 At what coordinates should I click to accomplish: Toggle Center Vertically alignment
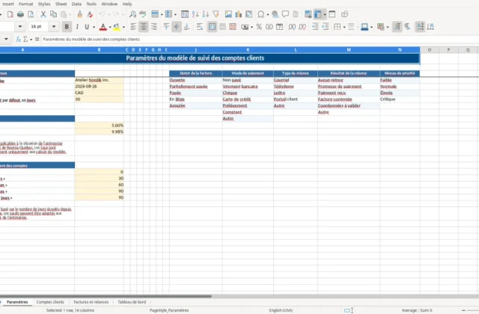pyautogui.click(x=177, y=27)
